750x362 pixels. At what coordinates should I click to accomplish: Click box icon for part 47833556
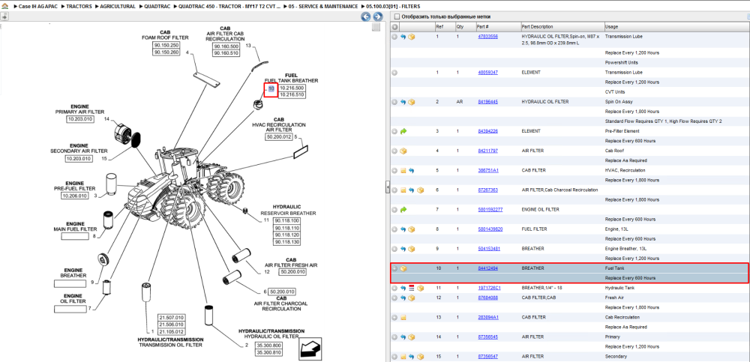pos(411,36)
